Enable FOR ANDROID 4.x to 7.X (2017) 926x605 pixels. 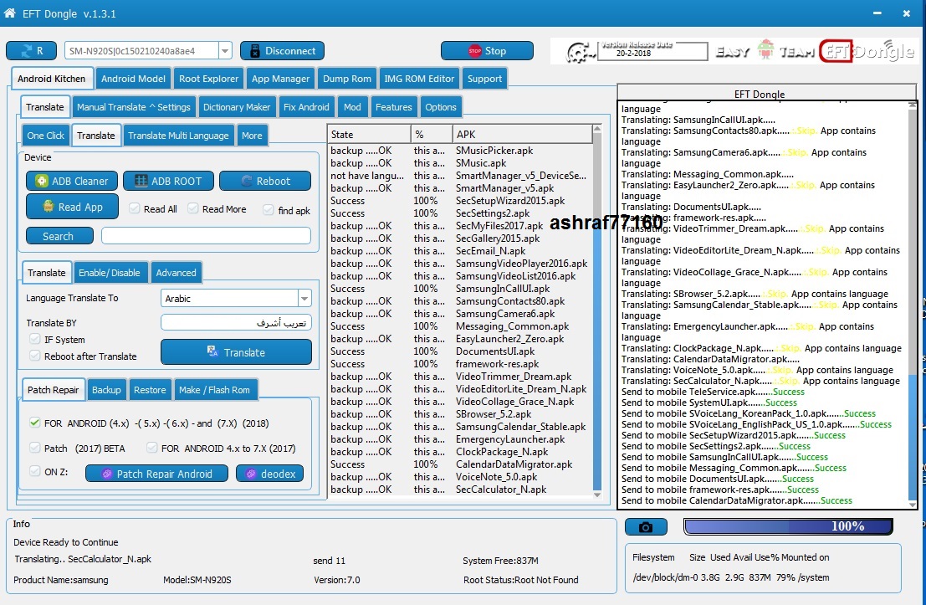click(151, 448)
